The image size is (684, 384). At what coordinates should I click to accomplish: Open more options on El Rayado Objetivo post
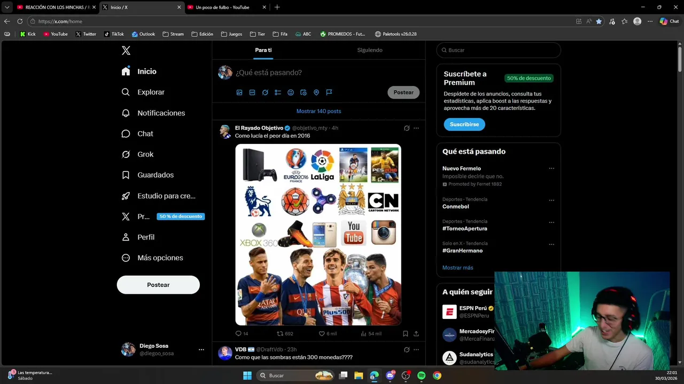coord(416,128)
